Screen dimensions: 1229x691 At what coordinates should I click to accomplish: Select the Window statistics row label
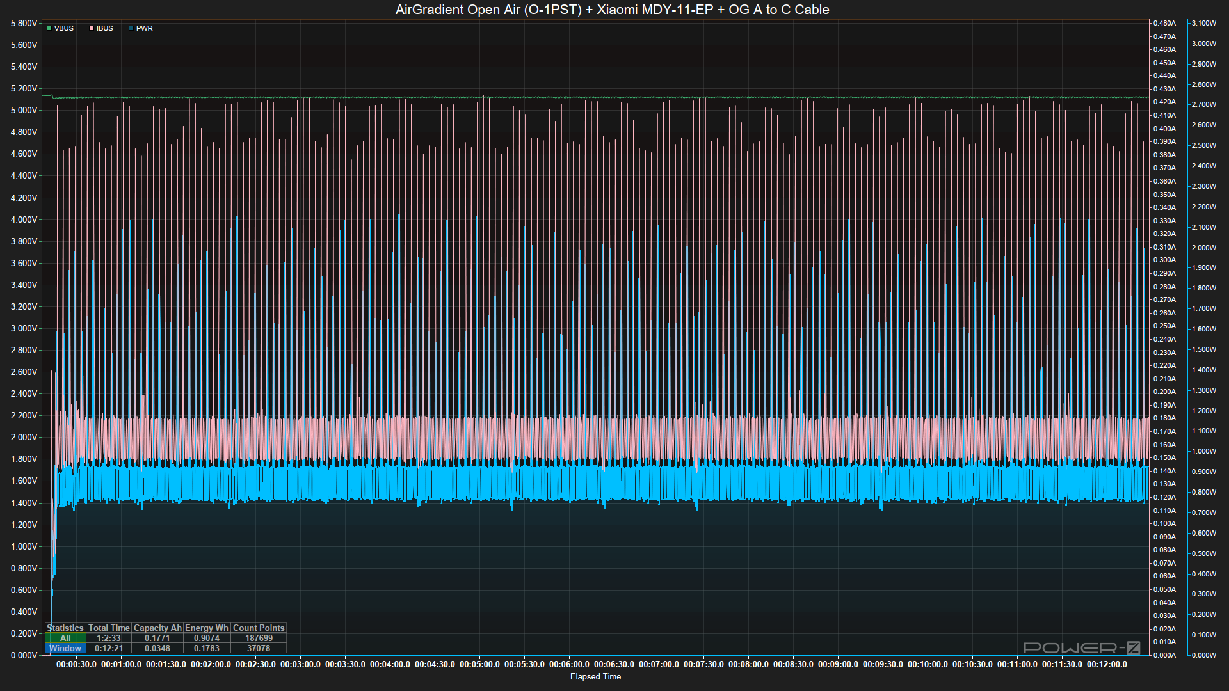(65, 648)
